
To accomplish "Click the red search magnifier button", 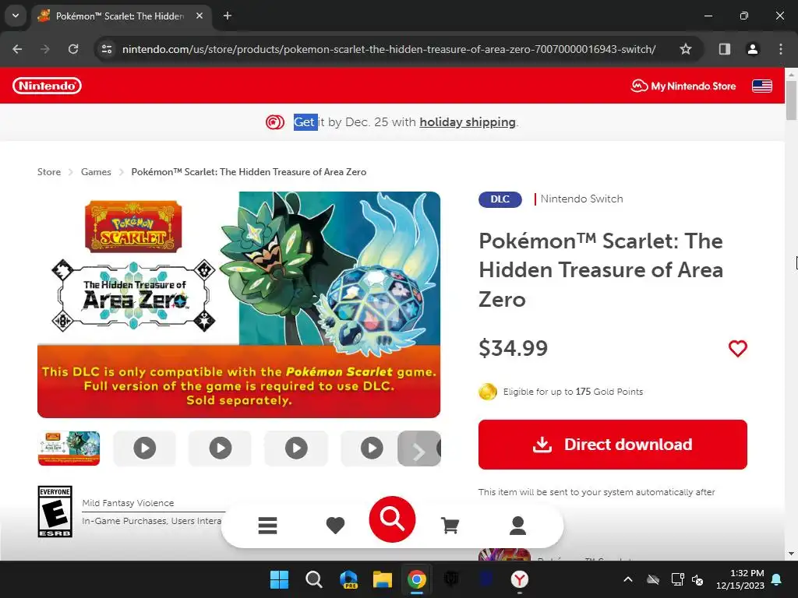I will 392,519.
